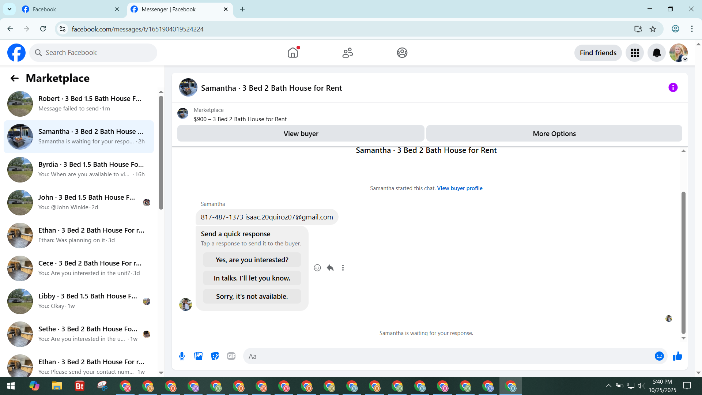702x395 pixels.
Task: Reply to Samantha's message arrow icon
Action: click(330, 268)
